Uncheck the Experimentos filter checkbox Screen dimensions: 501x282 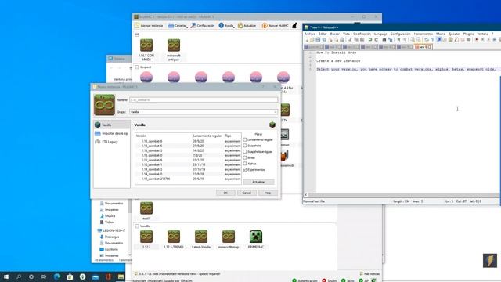245,170
